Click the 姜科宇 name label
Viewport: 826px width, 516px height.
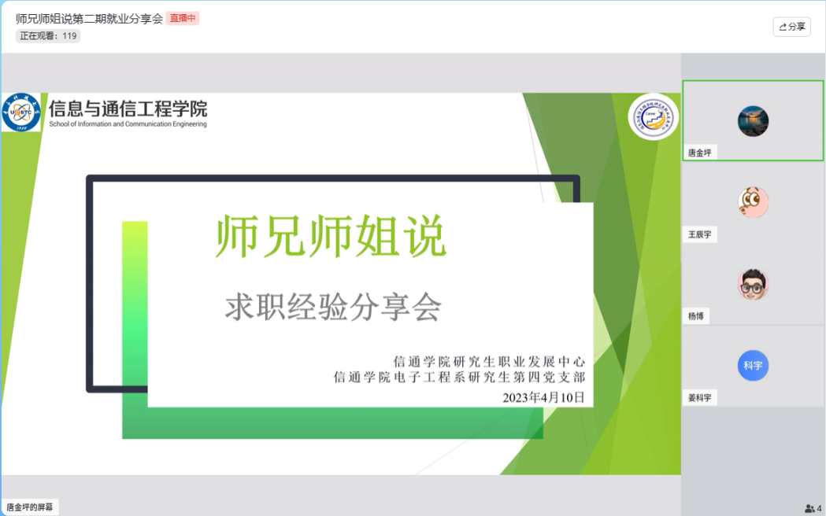coord(699,398)
